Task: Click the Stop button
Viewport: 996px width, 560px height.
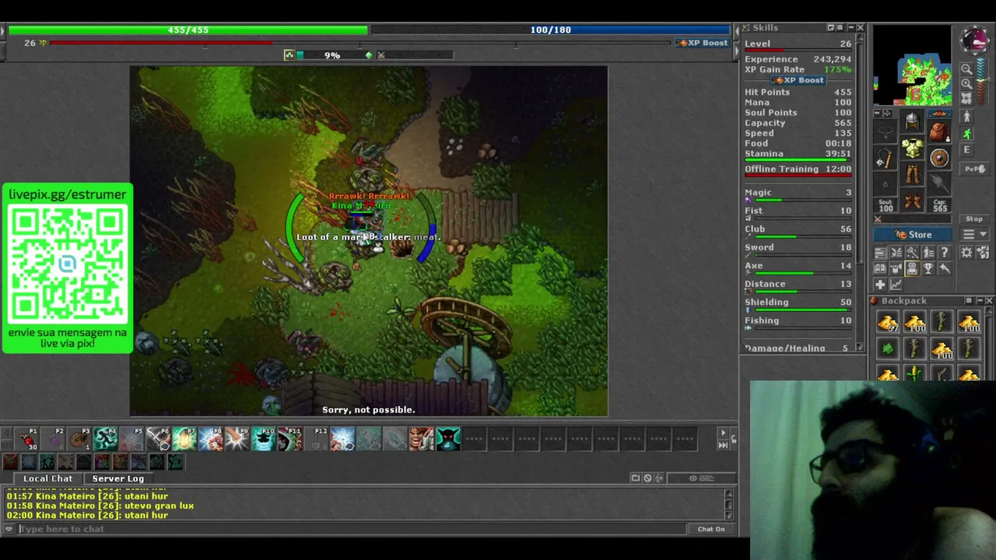Action: [x=974, y=219]
